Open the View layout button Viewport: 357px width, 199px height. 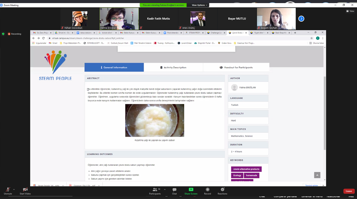(350, 11)
